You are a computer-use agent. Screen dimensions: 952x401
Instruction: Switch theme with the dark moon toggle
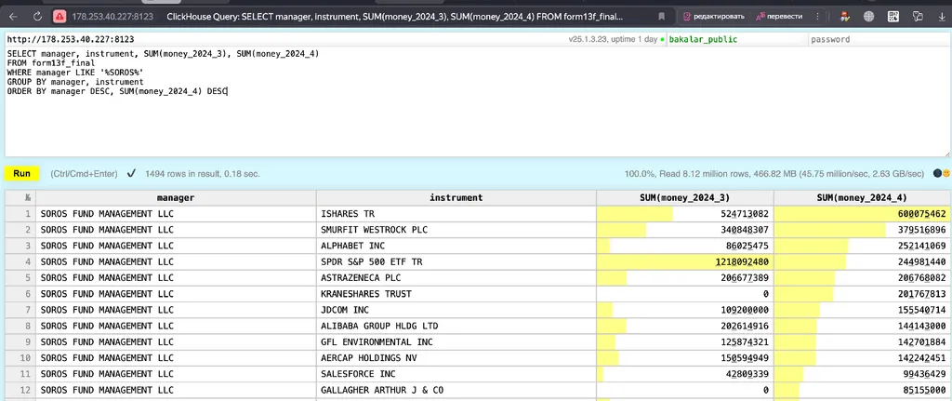pos(937,173)
